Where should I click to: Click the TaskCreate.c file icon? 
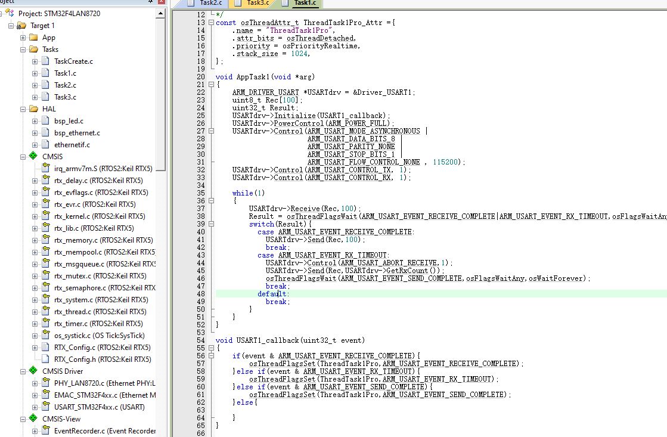pyautogui.click(x=45, y=61)
